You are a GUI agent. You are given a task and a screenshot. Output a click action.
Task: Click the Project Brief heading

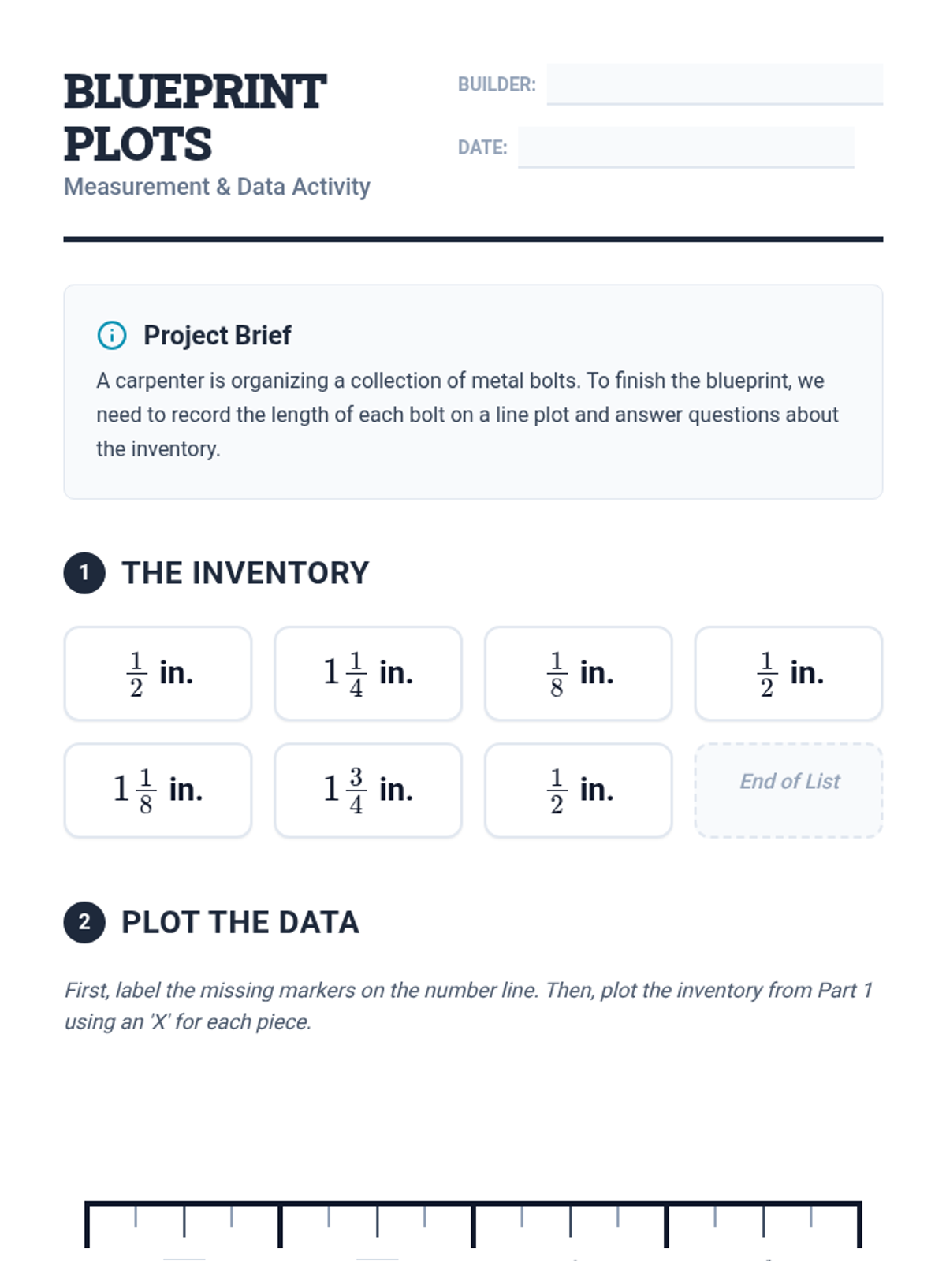click(217, 335)
